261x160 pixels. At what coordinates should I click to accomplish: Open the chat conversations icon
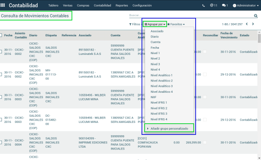pyautogui.click(x=225, y=6)
